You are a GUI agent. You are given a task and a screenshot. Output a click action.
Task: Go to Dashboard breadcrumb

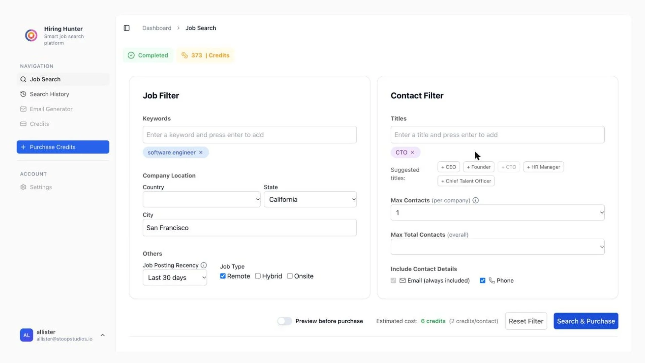pyautogui.click(x=157, y=28)
